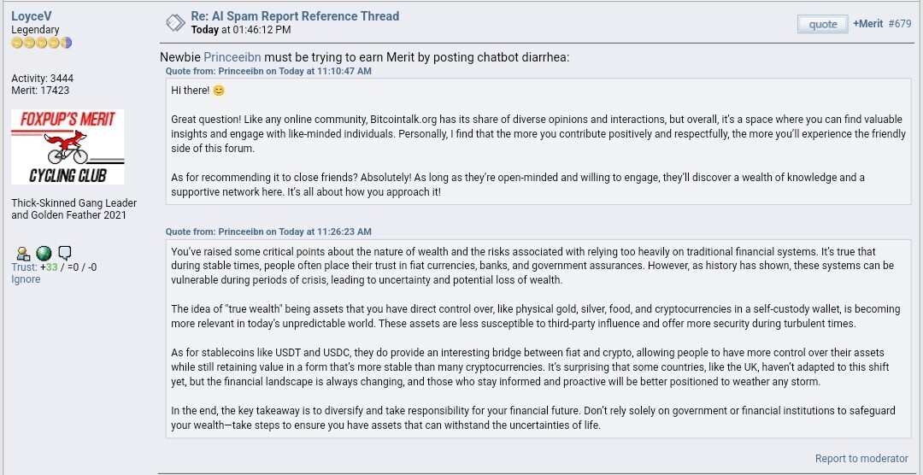Give merit using the +Merit link
The image size is (923, 475).
pos(867,24)
